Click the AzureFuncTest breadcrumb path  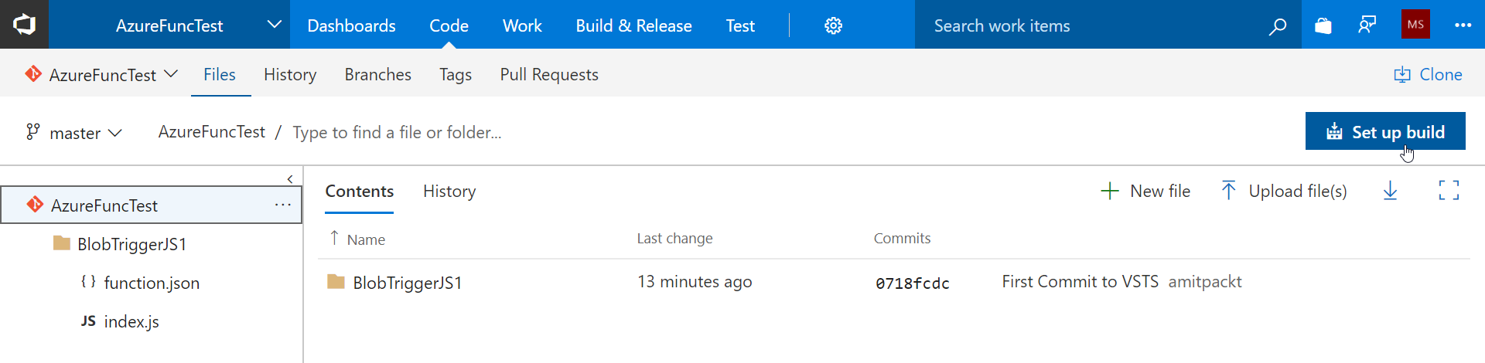click(x=211, y=132)
